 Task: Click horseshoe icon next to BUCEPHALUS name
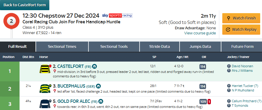(x=98, y=86)
